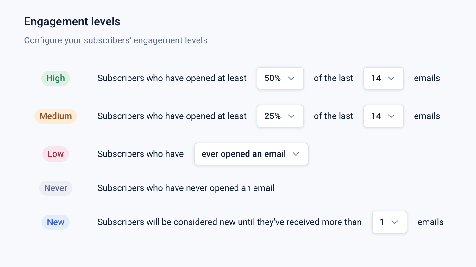Image resolution: width=476 pixels, height=267 pixels.
Task: Open the new subscriber email count dropdown
Action: pos(389,222)
